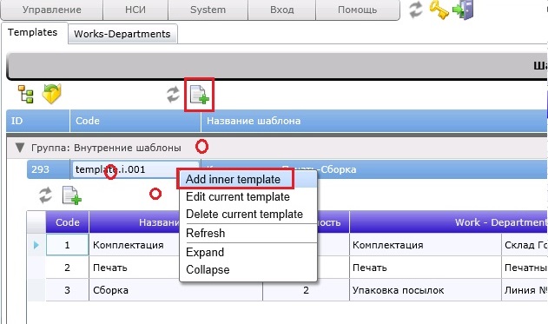Viewport: 548px width, 324px height.
Task: Click inner refresh arrows below template row
Action: pos(45,195)
